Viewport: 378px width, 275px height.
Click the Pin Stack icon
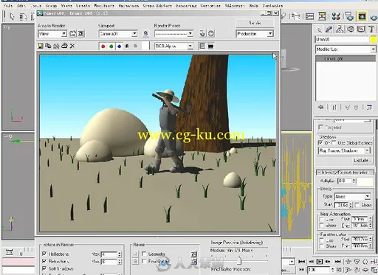coord(321,107)
